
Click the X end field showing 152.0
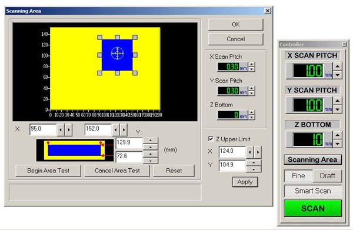pos(98,129)
